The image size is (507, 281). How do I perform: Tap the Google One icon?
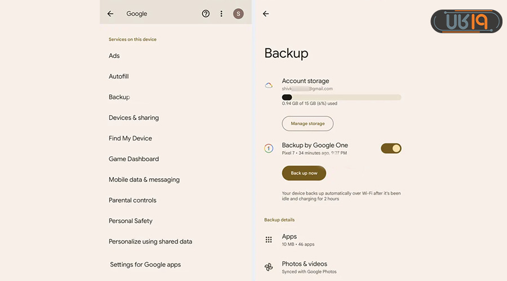click(269, 148)
